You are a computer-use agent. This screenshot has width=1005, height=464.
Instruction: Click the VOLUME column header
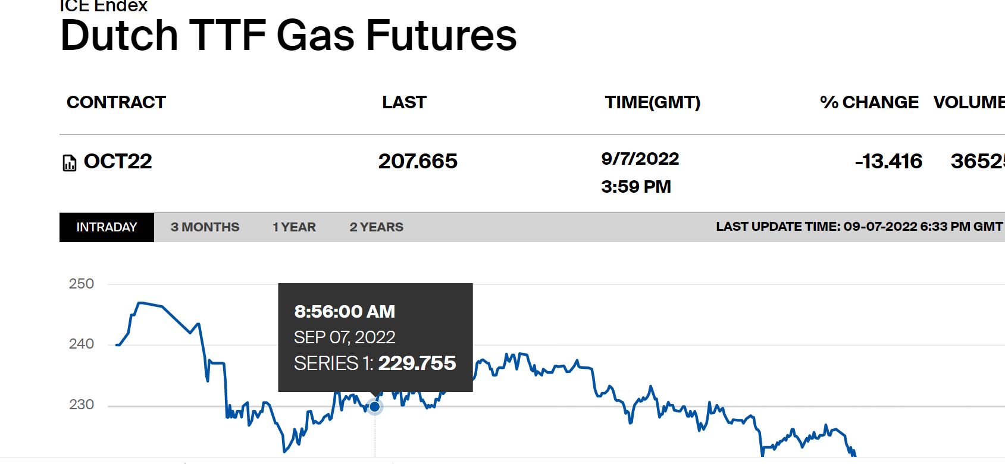(969, 102)
